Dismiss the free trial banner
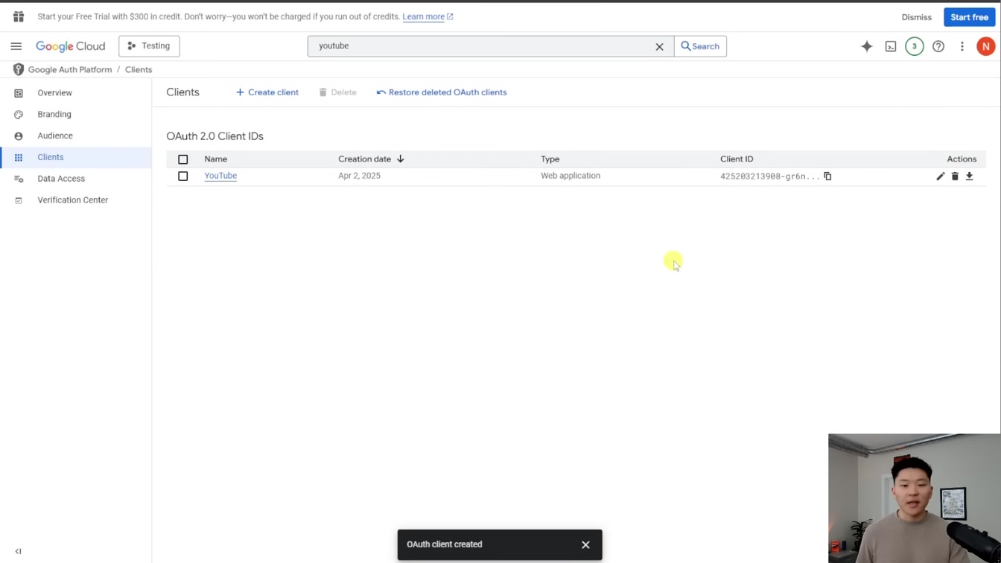The image size is (1001, 563). click(x=917, y=17)
